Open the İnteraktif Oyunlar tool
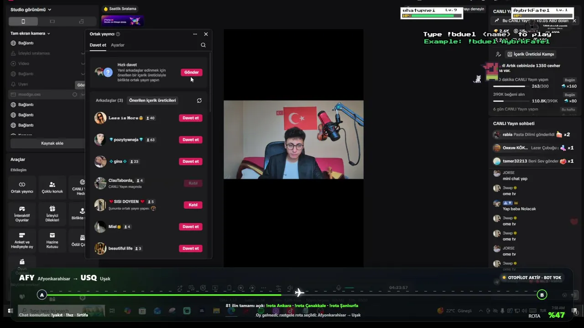 coord(22,214)
